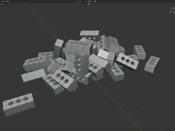
Task: Click the colorful shaded-cube icon under the header
Action: click(89, 4)
